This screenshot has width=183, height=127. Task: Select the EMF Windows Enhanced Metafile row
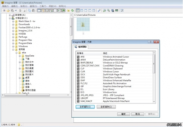(x=114, y=80)
